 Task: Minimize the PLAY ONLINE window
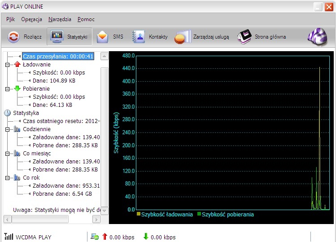(x=318, y=7)
